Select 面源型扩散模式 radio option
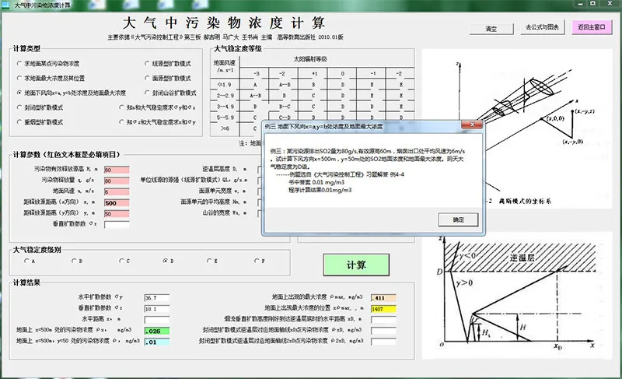 click(168, 78)
